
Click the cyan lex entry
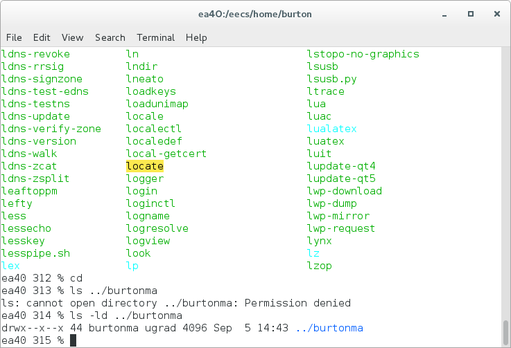(x=10, y=266)
